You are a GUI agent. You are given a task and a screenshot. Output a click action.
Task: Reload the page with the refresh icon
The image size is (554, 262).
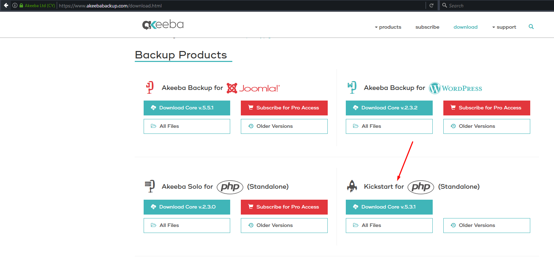point(431,6)
